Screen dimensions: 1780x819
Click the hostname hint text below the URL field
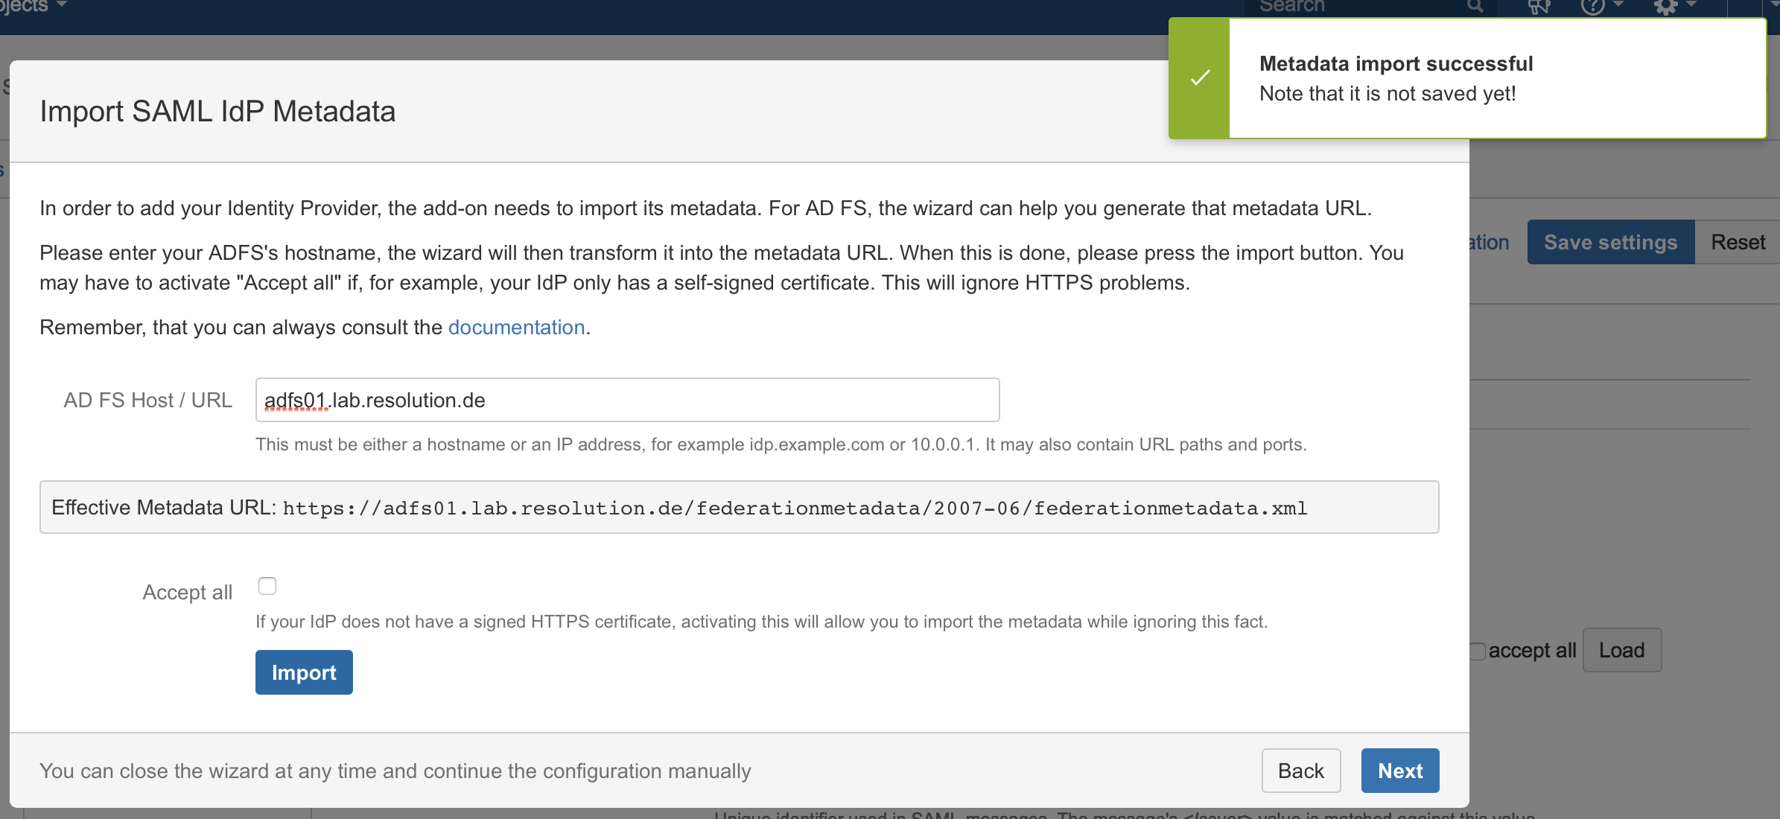tap(781, 444)
